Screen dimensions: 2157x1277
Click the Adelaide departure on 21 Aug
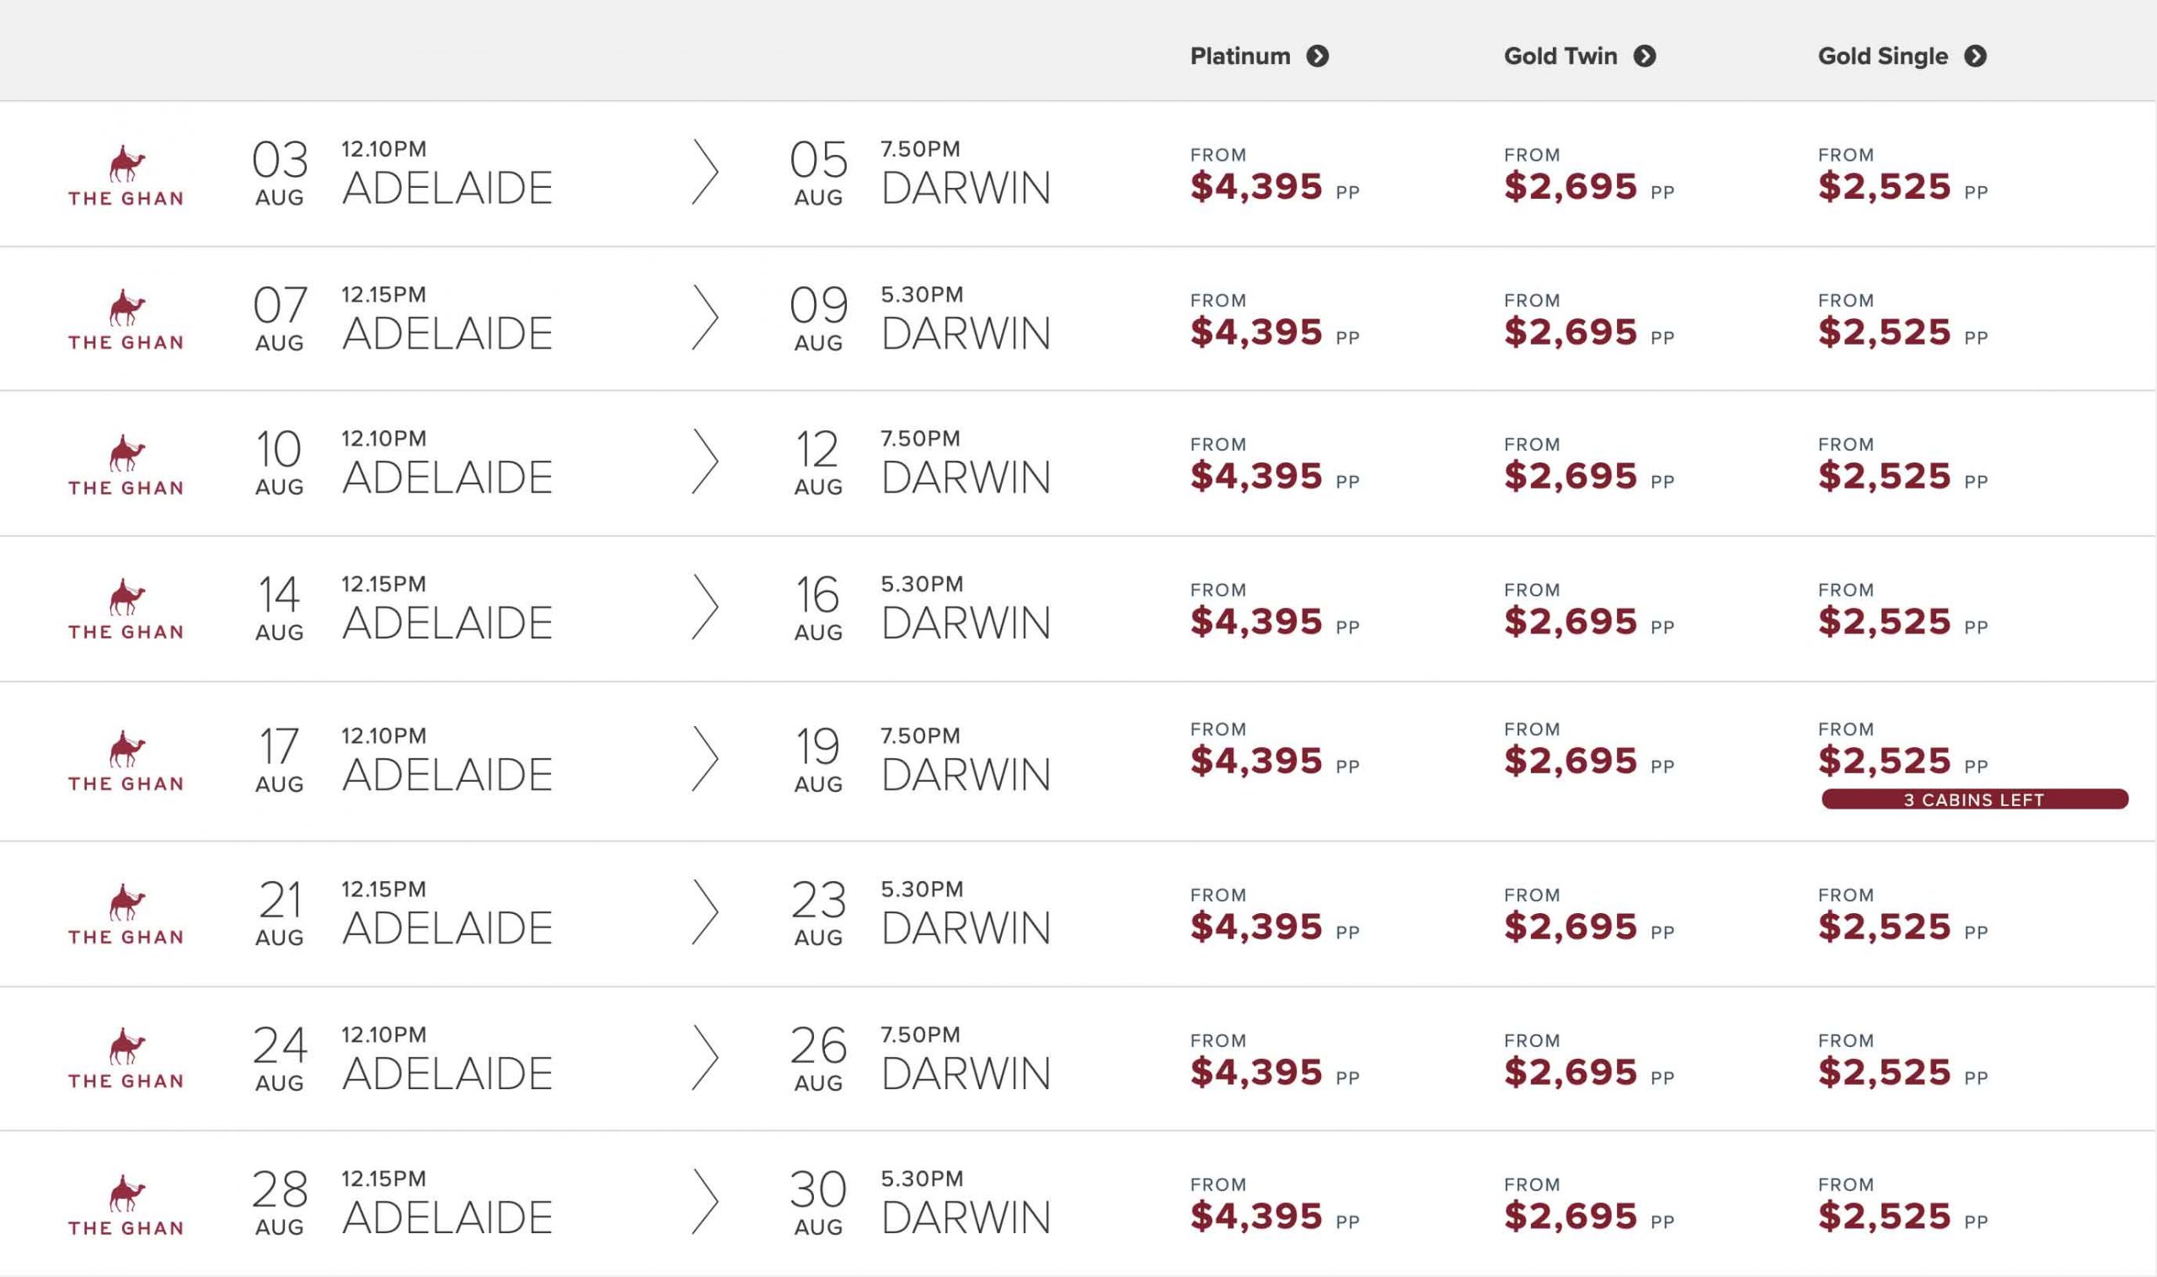coord(447,927)
